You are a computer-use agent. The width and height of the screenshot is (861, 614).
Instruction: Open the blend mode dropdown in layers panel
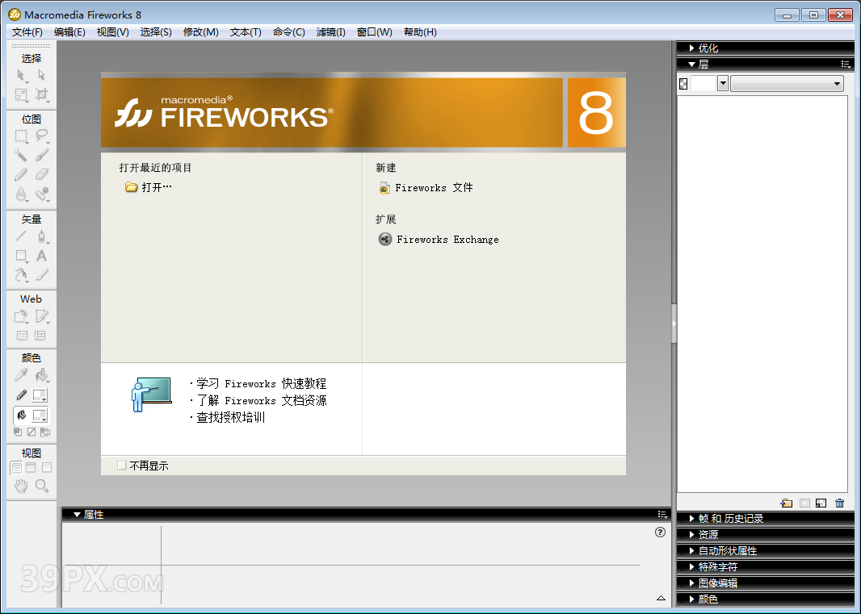pyautogui.click(x=787, y=83)
